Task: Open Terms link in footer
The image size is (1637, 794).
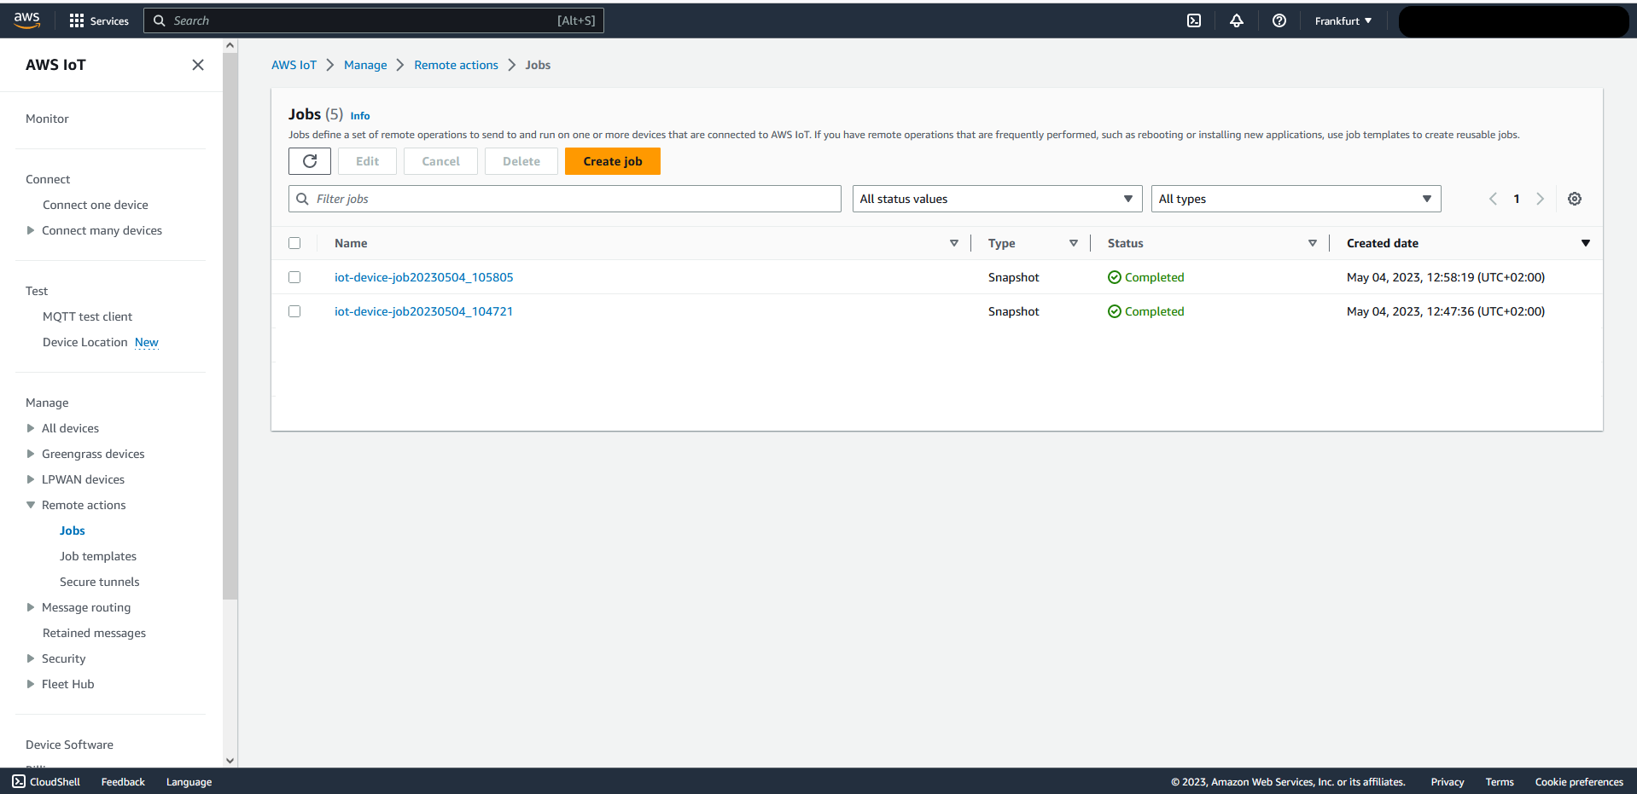Action: point(1500,781)
